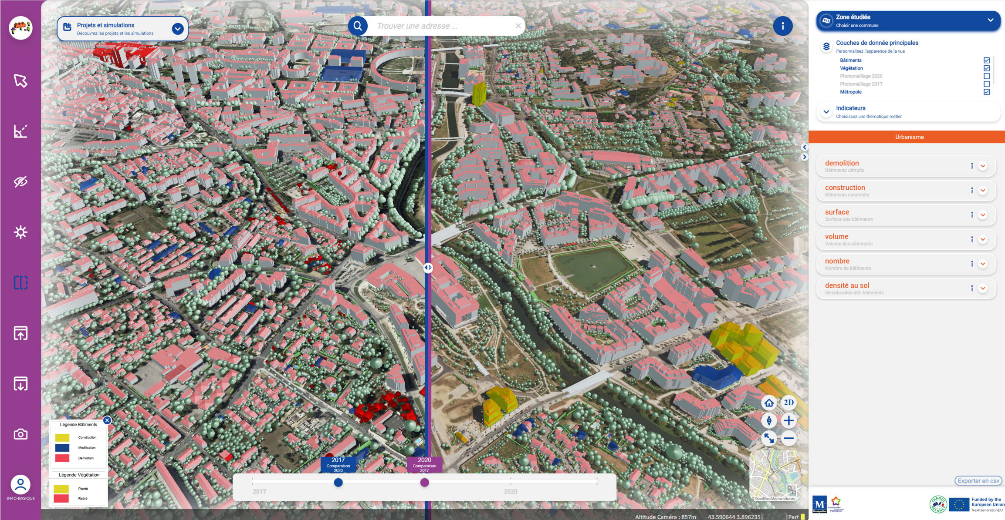Image resolution: width=1005 pixels, height=520 pixels.
Task: Switch the map to 2D view
Action: click(x=788, y=403)
